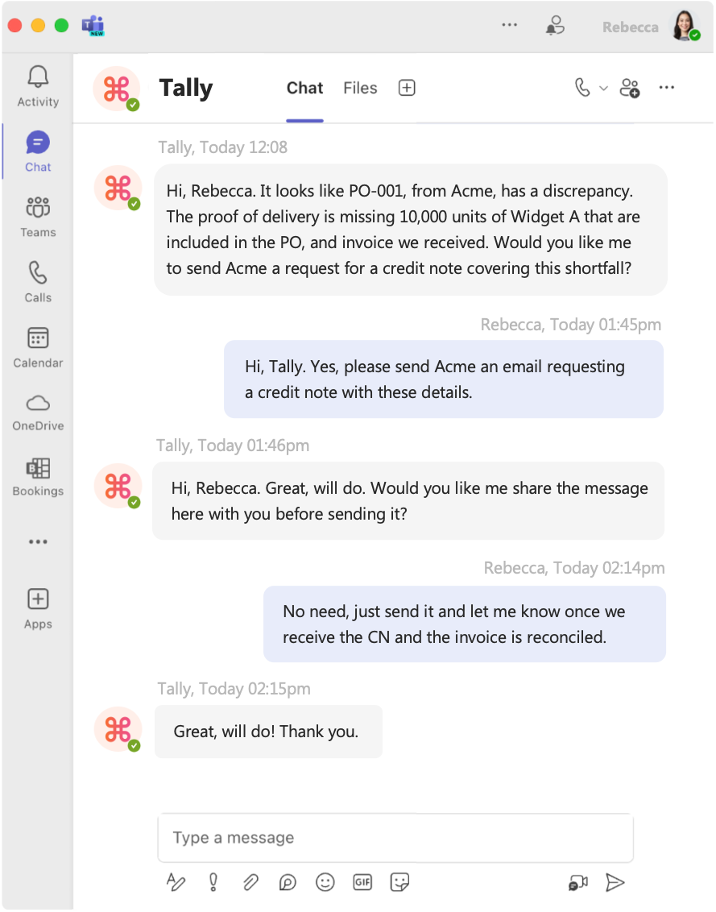The width and height of the screenshot is (716, 912).
Task: Add a tab with plus button
Action: pos(407,88)
